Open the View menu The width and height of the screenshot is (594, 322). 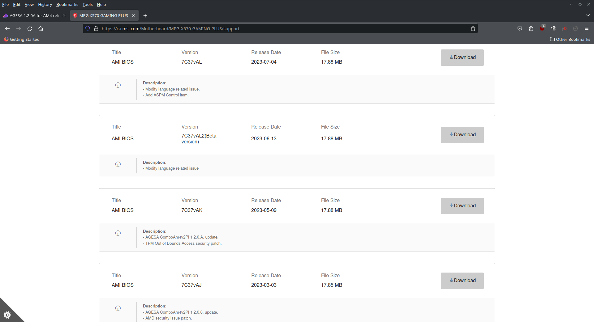(x=29, y=4)
